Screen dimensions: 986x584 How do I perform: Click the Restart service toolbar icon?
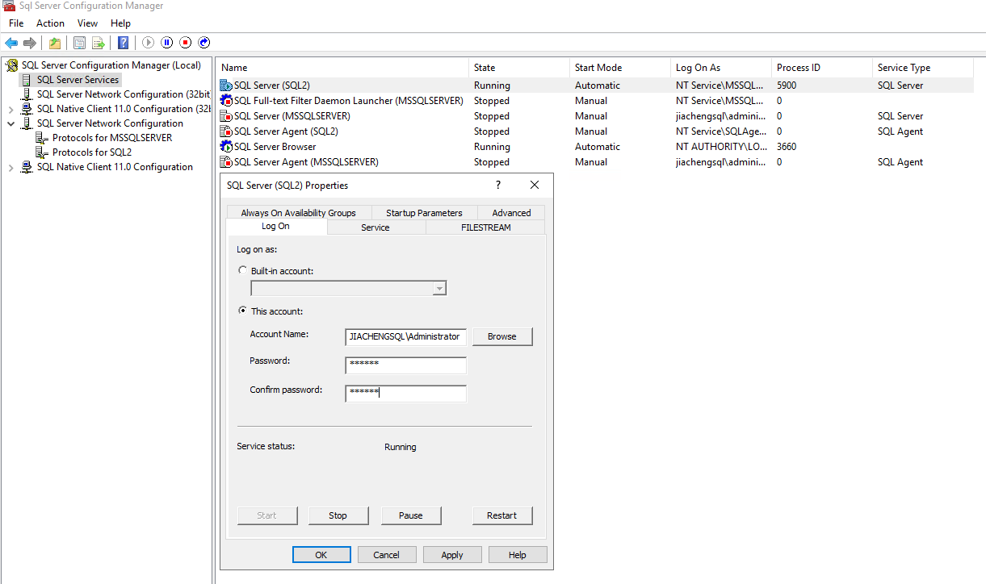coord(204,43)
